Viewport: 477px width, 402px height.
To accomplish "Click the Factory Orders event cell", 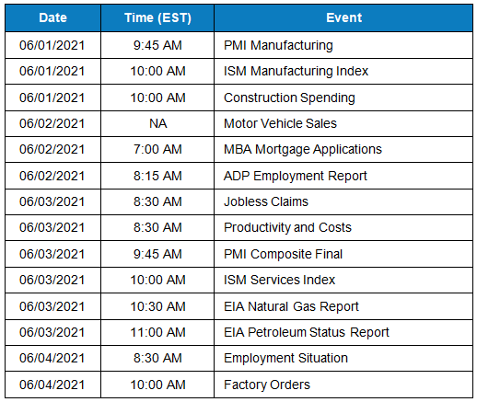I will tap(343, 385).
